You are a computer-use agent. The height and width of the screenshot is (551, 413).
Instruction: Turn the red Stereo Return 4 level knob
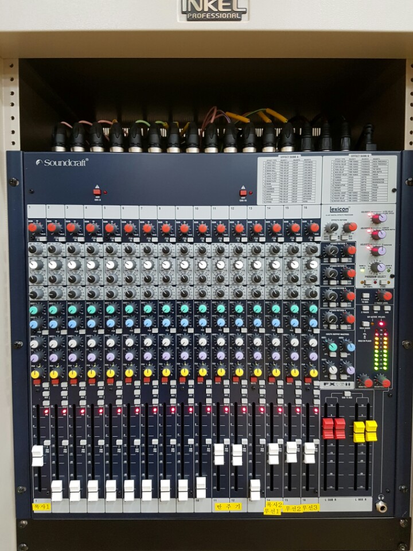(349, 318)
